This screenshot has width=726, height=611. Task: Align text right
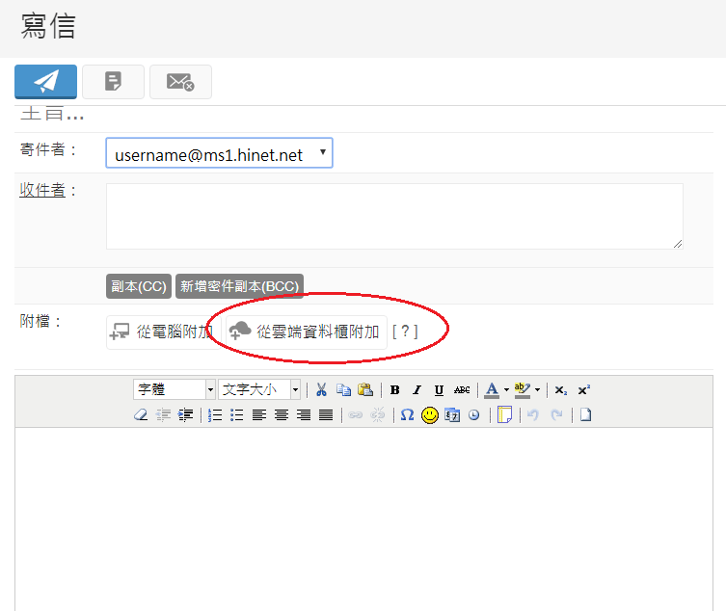(x=304, y=414)
